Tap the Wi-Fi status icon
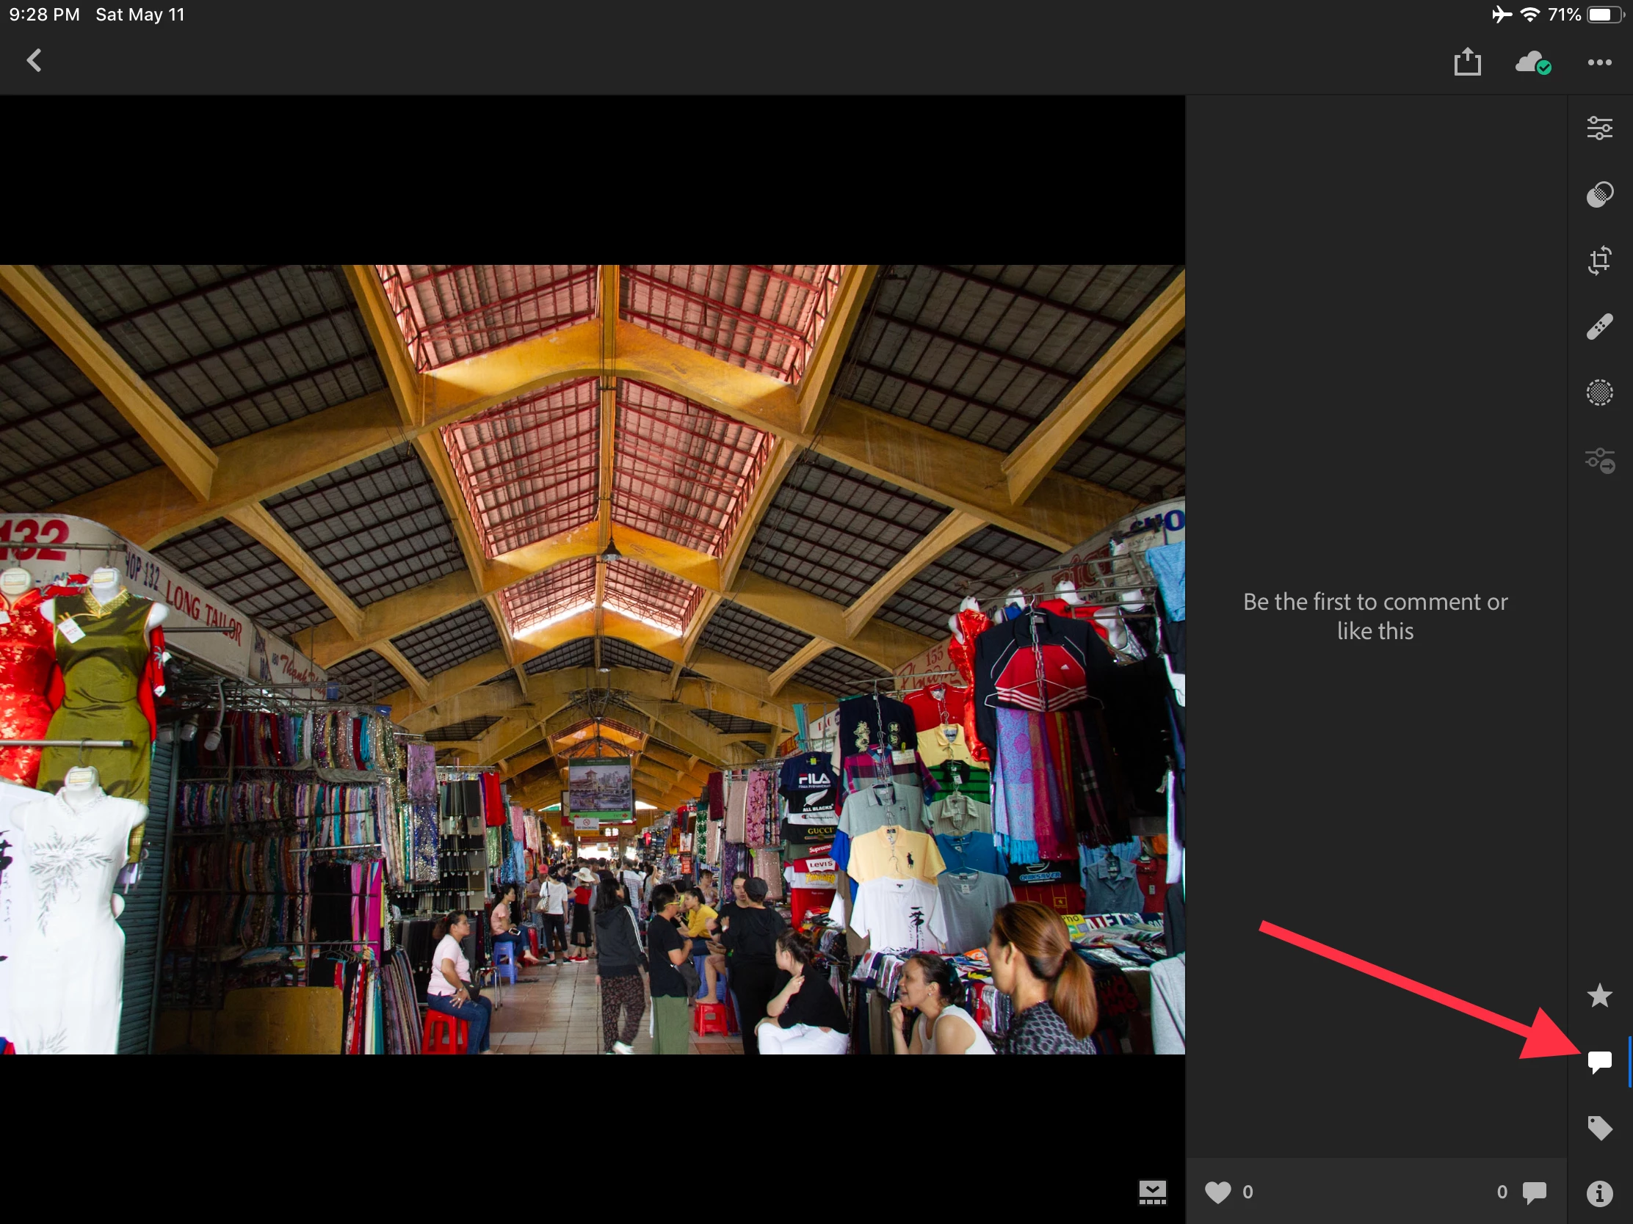Image resolution: width=1633 pixels, height=1224 pixels. 1529,15
